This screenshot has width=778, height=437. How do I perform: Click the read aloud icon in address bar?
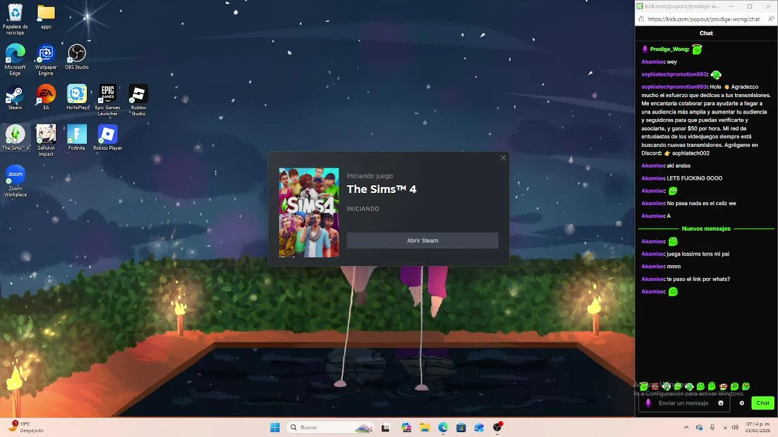click(x=770, y=19)
